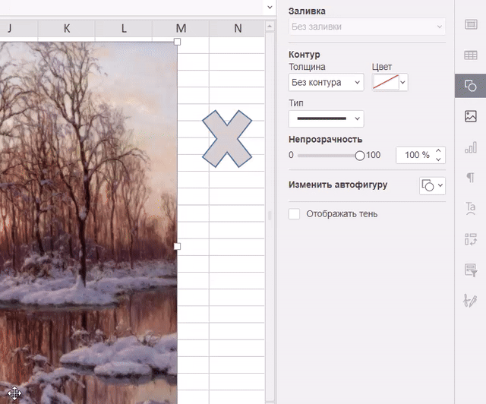Open chart settings sidebar icon
Image resolution: width=486 pixels, height=404 pixels.
[x=471, y=147]
